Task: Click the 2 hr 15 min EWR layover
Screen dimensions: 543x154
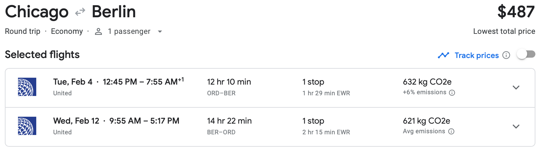Action: click(x=326, y=132)
